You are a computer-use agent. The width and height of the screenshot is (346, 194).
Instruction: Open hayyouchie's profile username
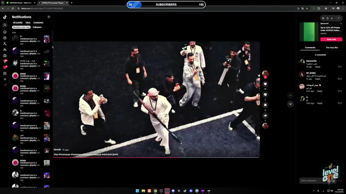[311, 61]
